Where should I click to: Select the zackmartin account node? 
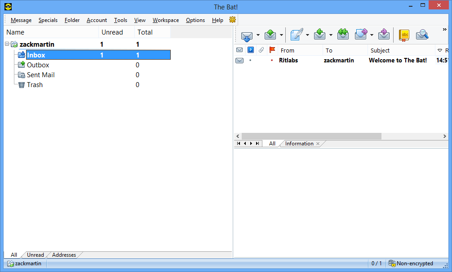click(x=37, y=44)
